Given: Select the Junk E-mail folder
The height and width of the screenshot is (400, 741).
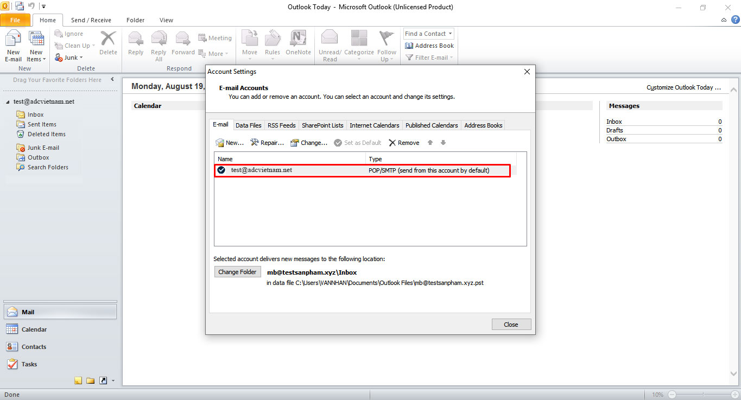Looking at the screenshot, I should pyautogui.click(x=37, y=148).
